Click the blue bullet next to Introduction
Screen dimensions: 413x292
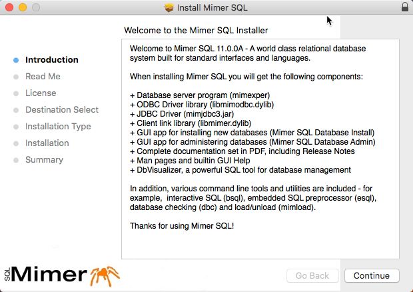click(16, 61)
